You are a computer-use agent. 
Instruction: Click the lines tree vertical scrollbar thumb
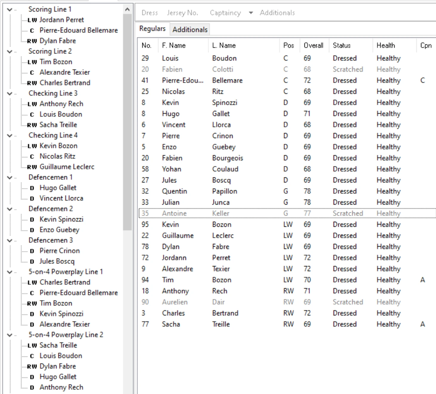coord(128,122)
